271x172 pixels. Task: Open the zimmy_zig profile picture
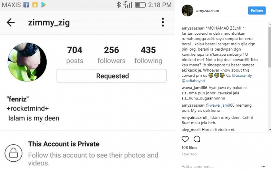[x=27, y=62]
